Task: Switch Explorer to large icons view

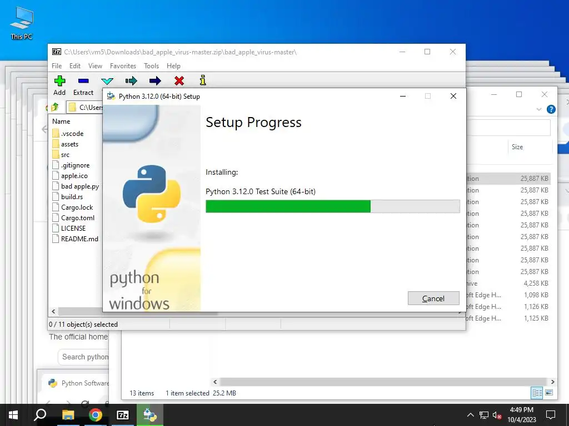Action: coord(549,393)
